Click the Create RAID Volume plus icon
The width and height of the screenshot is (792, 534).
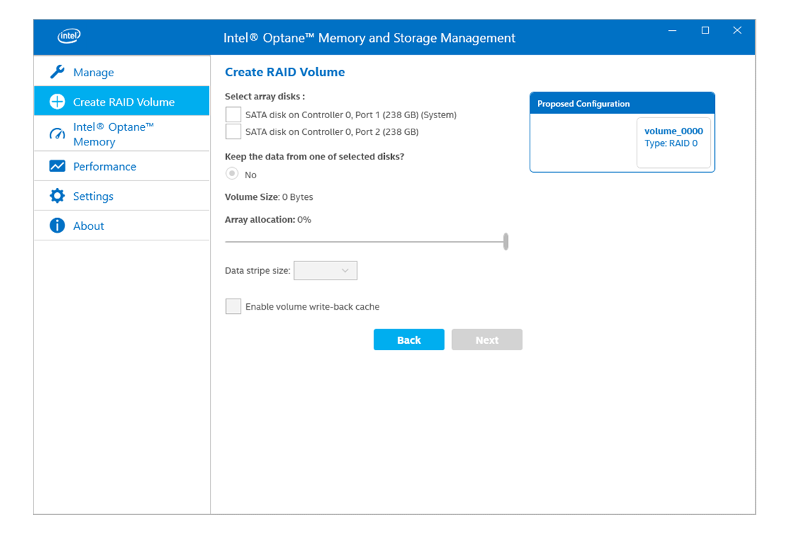57,102
